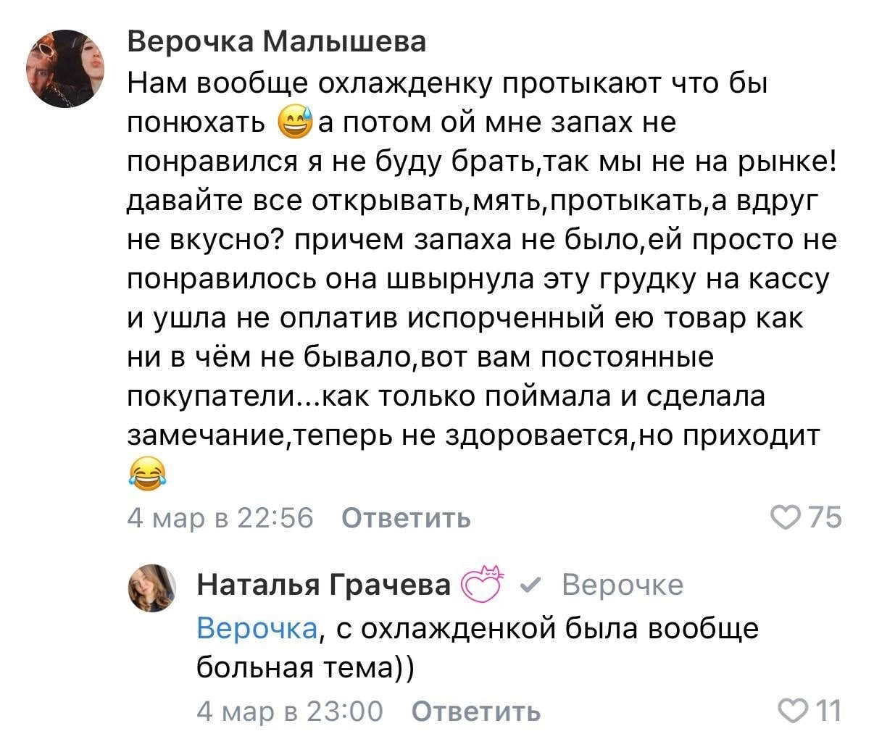Click the 11 likes counter
This screenshot has height=747, width=874.
(826, 711)
